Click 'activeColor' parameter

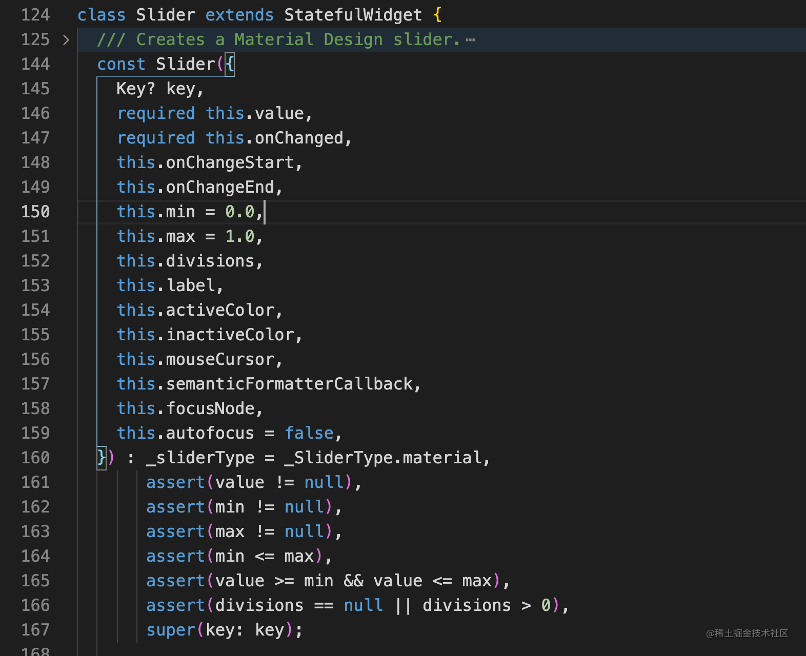tap(220, 310)
